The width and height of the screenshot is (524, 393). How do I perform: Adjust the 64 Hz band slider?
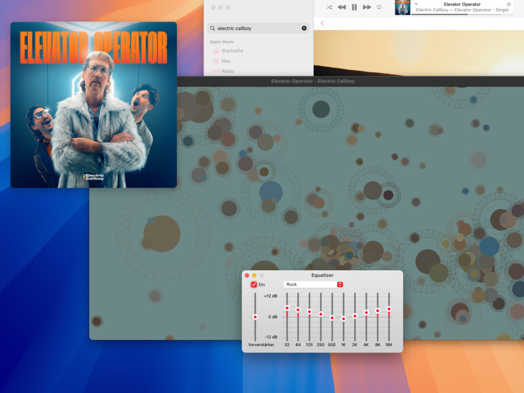click(298, 310)
